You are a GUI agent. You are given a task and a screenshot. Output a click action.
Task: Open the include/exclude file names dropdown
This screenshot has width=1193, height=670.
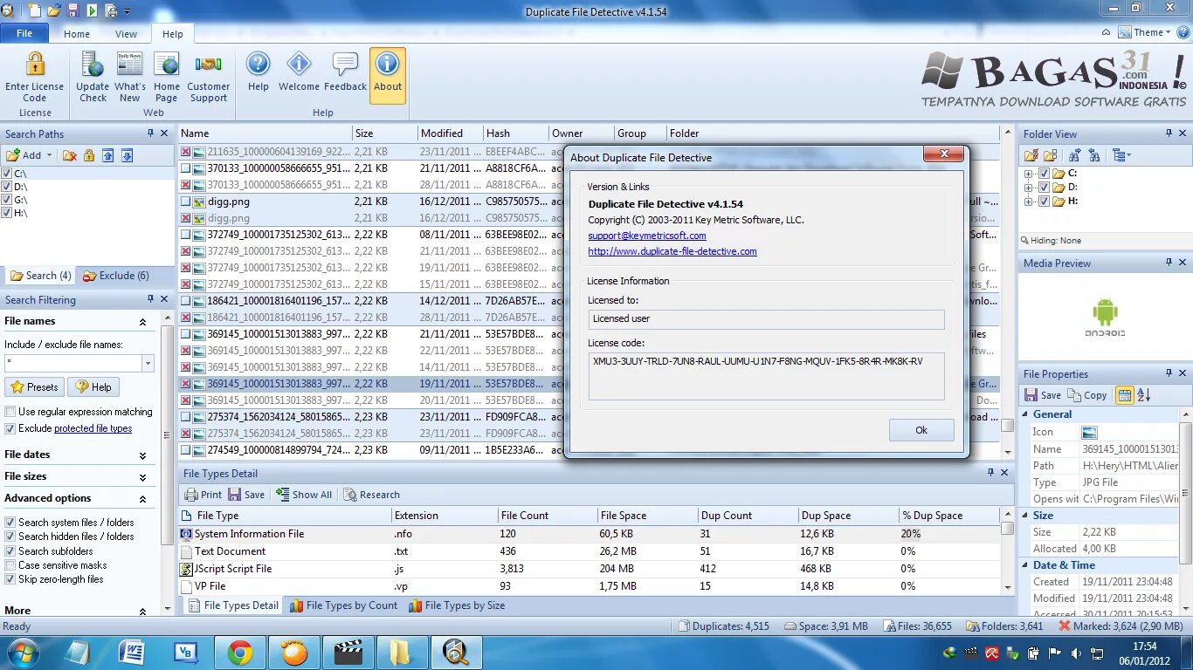pos(148,363)
